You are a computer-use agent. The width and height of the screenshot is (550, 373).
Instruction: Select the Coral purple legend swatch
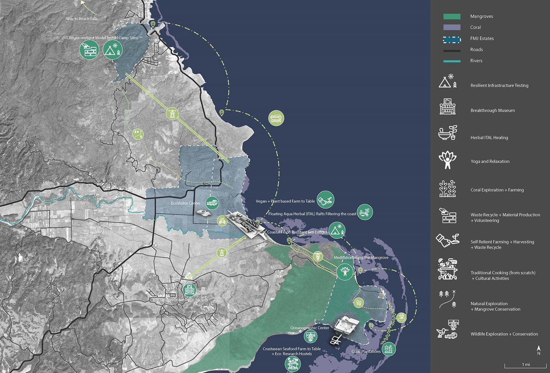coord(452,27)
